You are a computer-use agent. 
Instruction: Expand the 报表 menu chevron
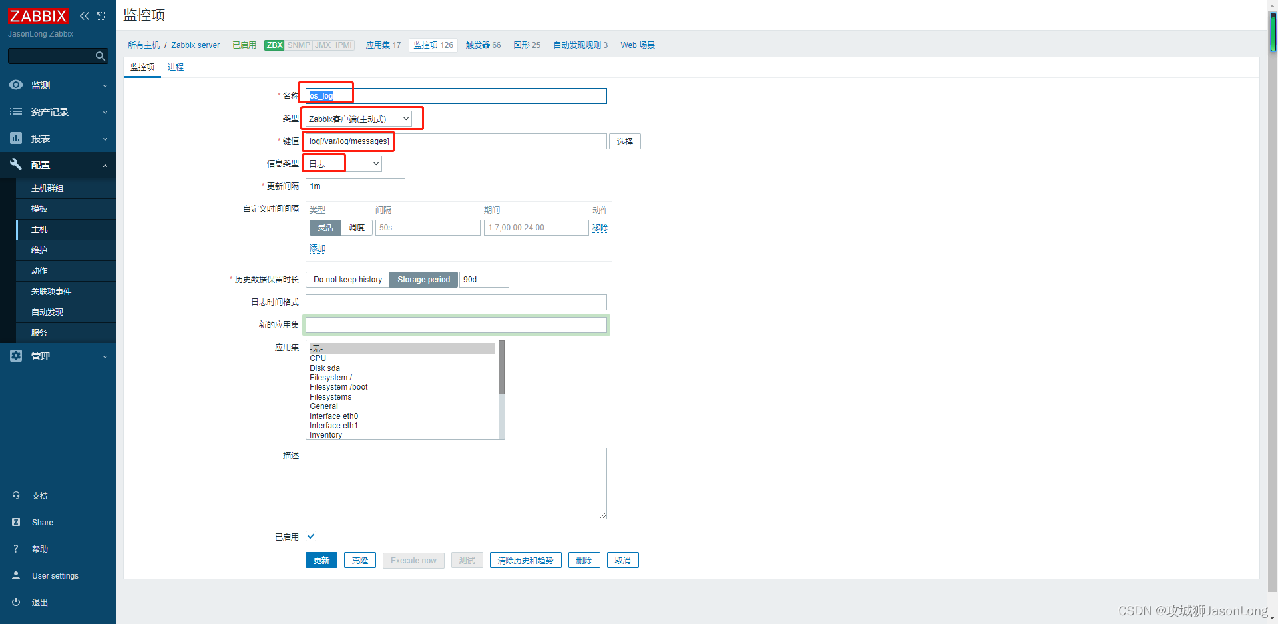(x=105, y=139)
